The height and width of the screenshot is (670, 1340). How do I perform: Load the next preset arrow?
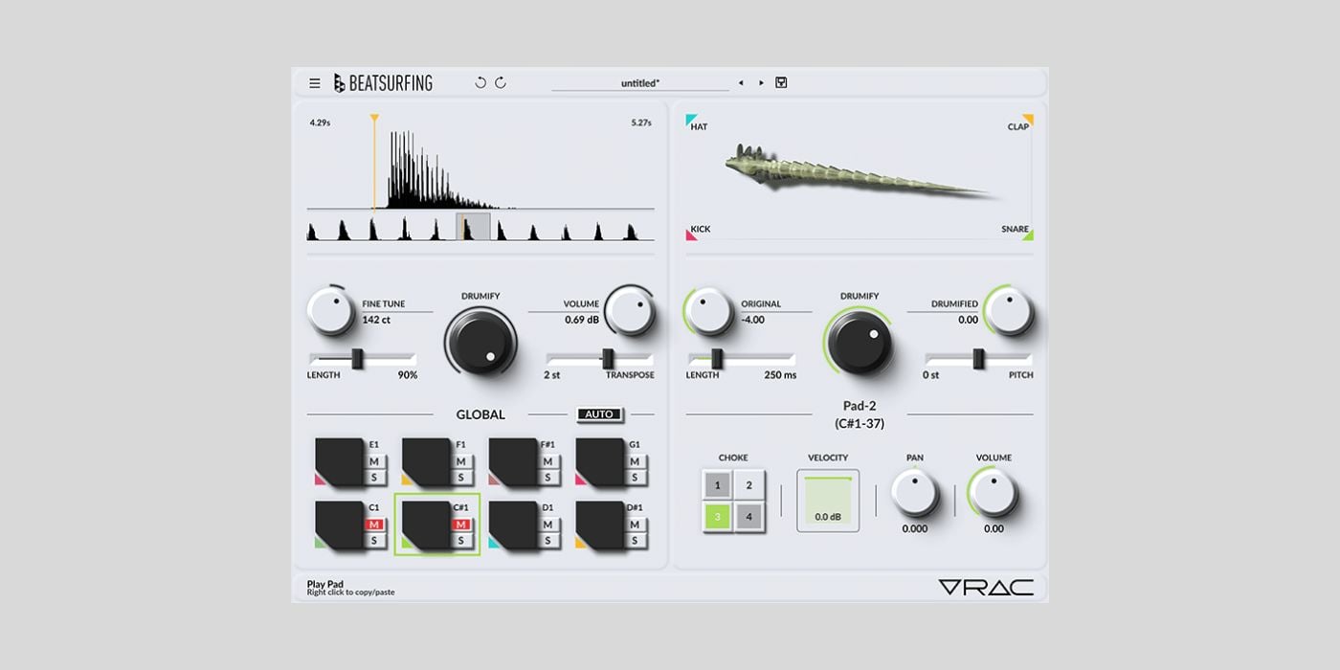point(762,83)
